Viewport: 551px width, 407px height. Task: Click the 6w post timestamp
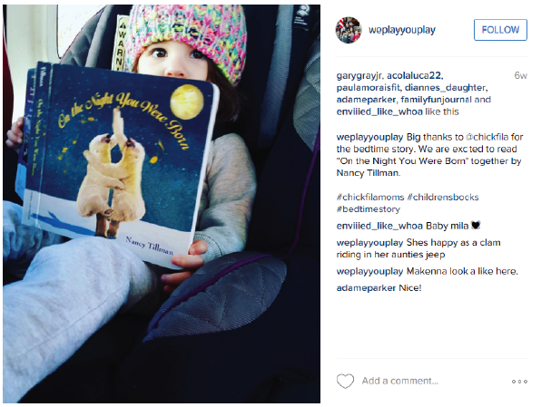pos(520,76)
